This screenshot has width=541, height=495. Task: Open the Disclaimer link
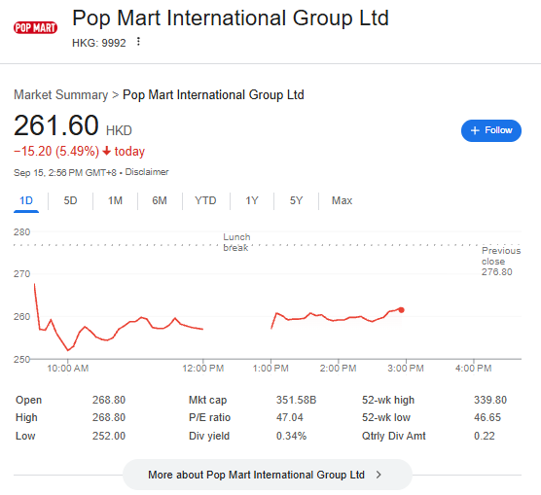click(147, 172)
